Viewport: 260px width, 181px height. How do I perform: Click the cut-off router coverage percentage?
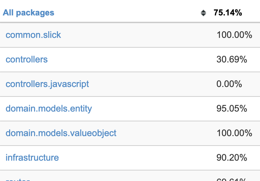[232, 180]
